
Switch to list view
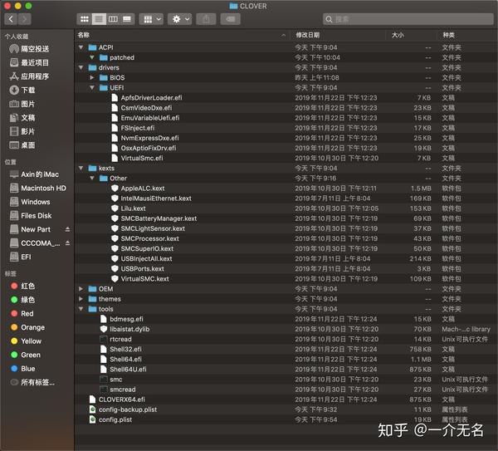point(99,19)
